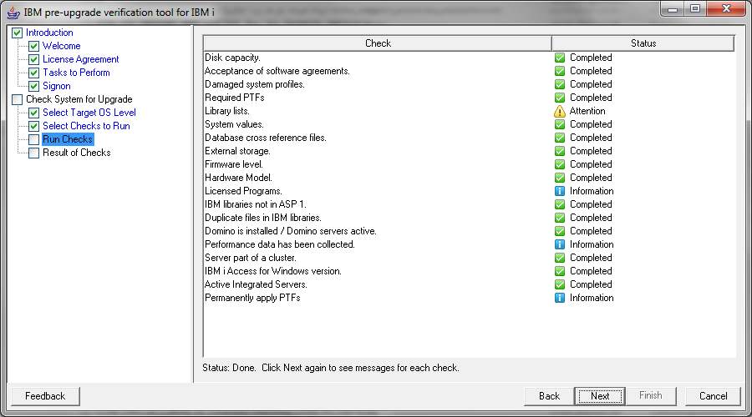This screenshot has width=752, height=417.
Task: Click the Java icon in the title bar
Action: 13,12
